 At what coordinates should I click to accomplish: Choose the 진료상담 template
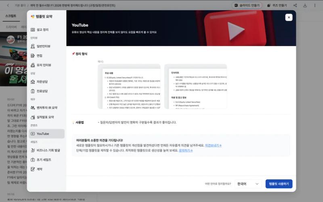46,91
